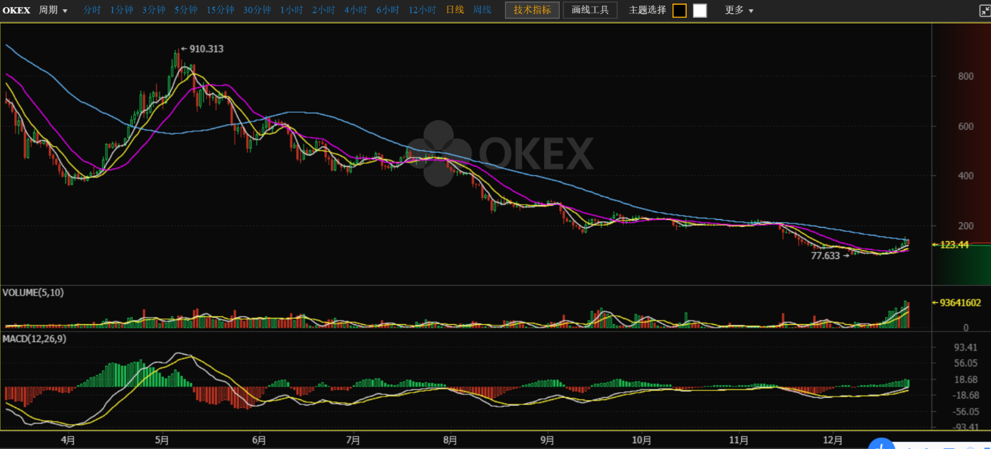Select the 3分钟 interval
The image size is (991, 449).
[154, 10]
